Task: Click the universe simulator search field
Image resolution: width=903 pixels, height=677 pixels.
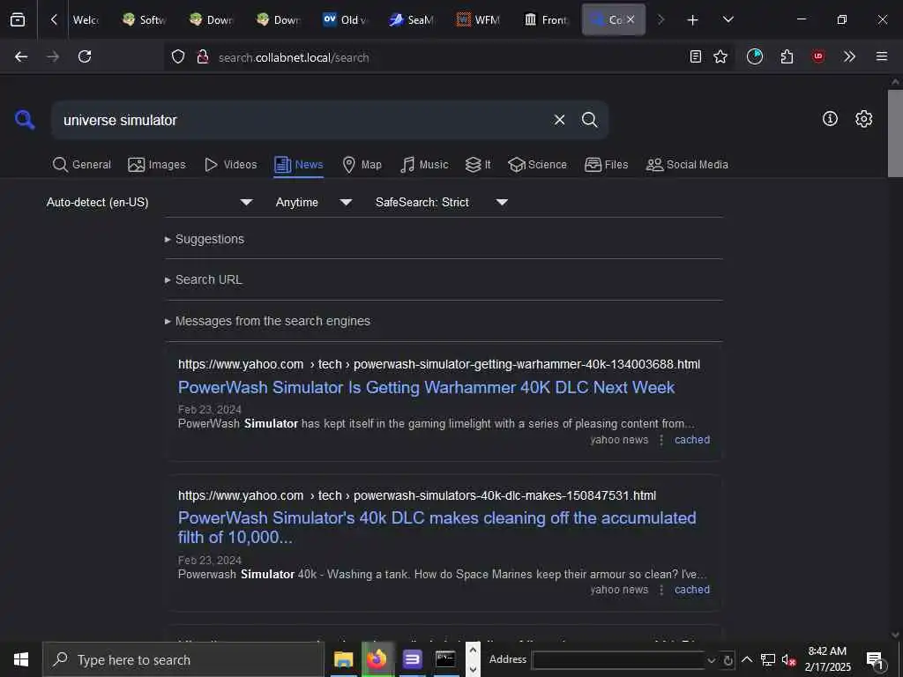Action: click(300, 120)
